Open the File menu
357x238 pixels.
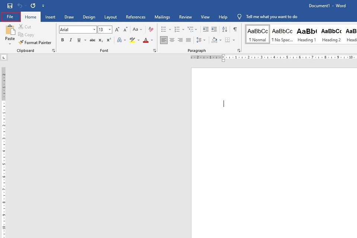click(x=10, y=17)
